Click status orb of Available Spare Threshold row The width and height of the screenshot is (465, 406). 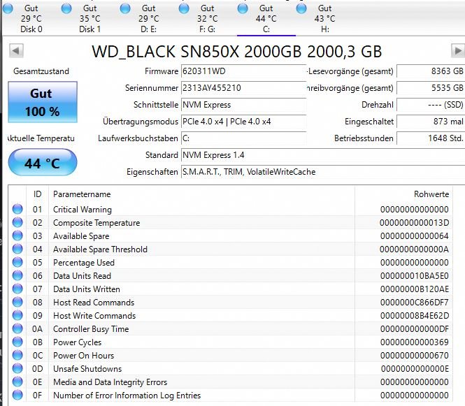(x=17, y=249)
